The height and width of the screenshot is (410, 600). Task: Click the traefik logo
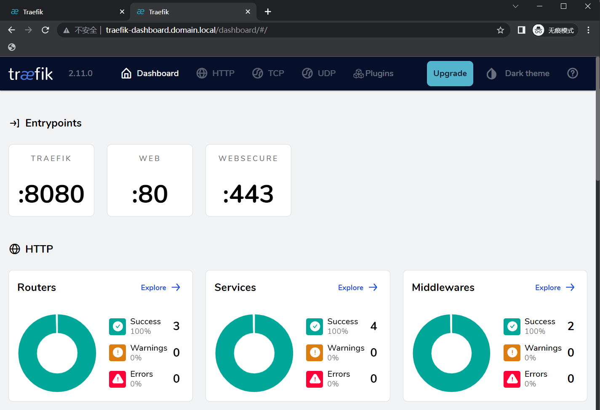pyautogui.click(x=31, y=74)
